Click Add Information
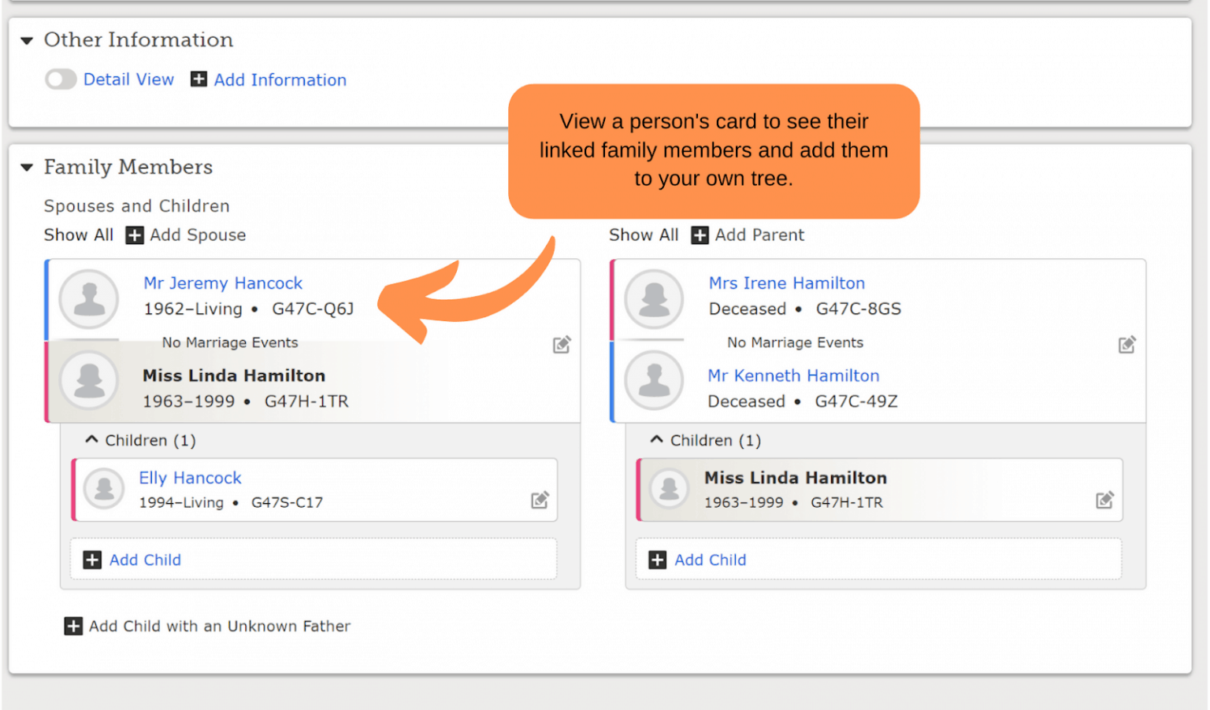The image size is (1210, 710). coord(280,80)
